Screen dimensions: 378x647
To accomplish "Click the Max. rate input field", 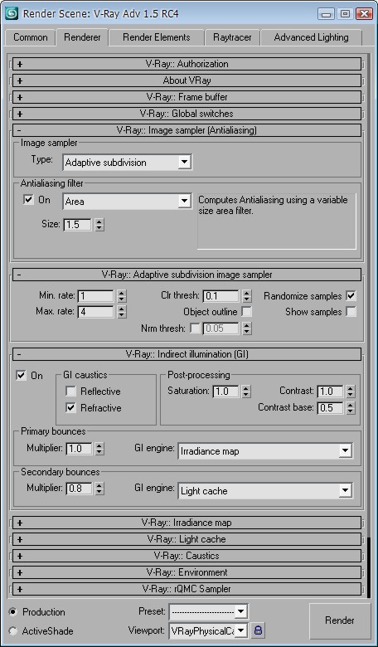I will click(95, 312).
